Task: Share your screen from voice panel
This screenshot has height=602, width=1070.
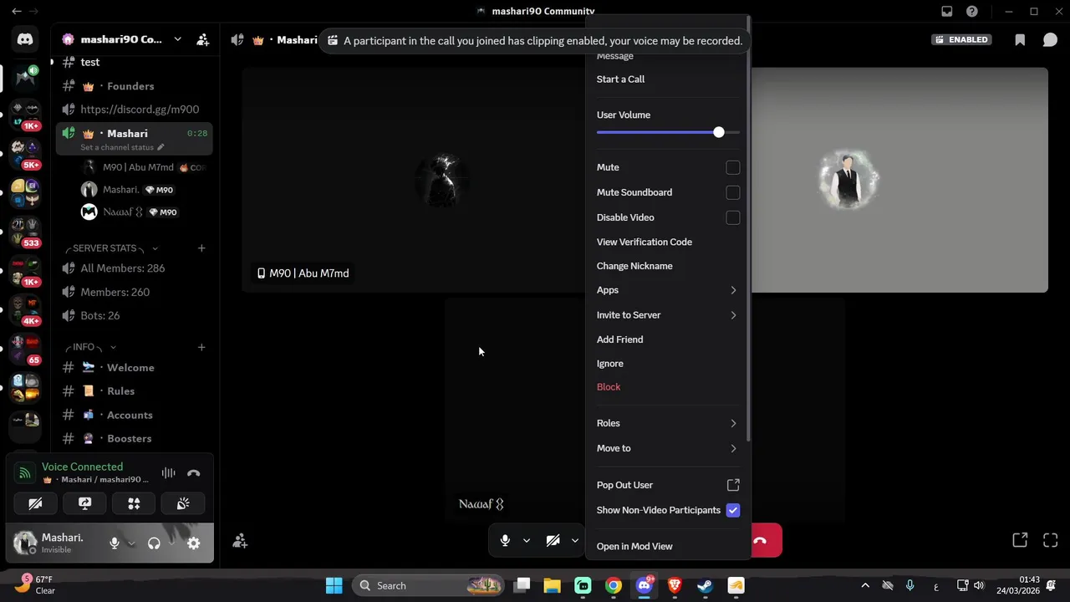Action: pos(84,503)
